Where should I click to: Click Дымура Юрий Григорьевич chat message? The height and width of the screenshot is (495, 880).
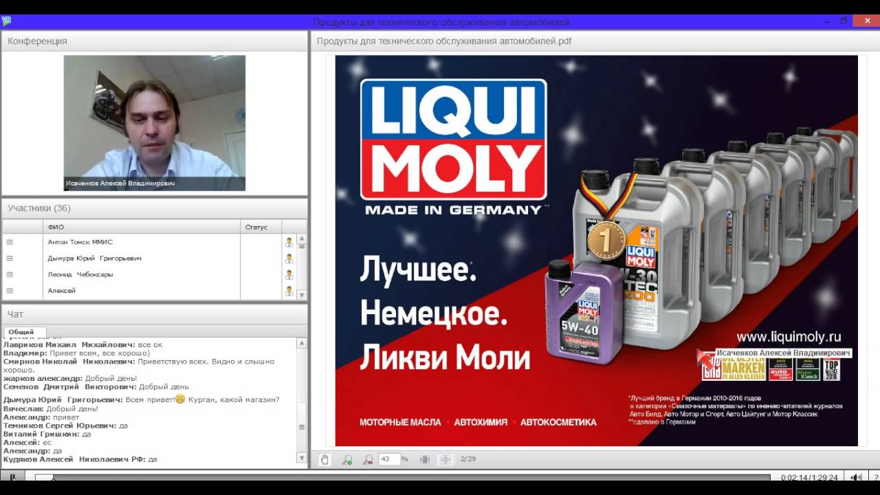pyautogui.click(x=142, y=399)
